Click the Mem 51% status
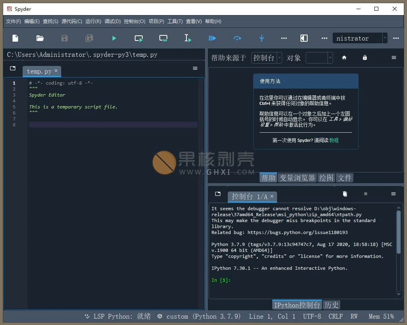Screen dimensions: 407x325 381,316
